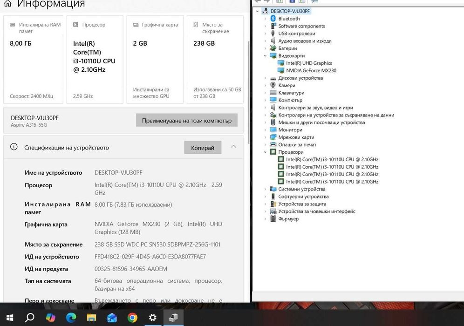Switch to Device Manager in the taskbar
Viewport: 464px width, 326px height.
[173, 318]
